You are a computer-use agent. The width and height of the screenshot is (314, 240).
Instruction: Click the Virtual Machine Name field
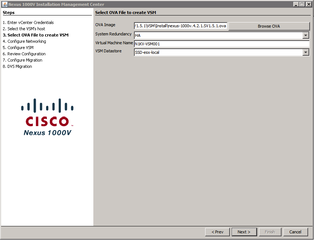222,44
